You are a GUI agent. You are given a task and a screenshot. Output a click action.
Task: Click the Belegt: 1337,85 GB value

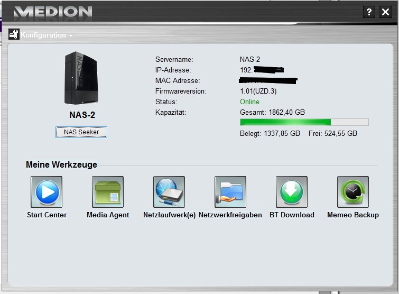click(270, 133)
